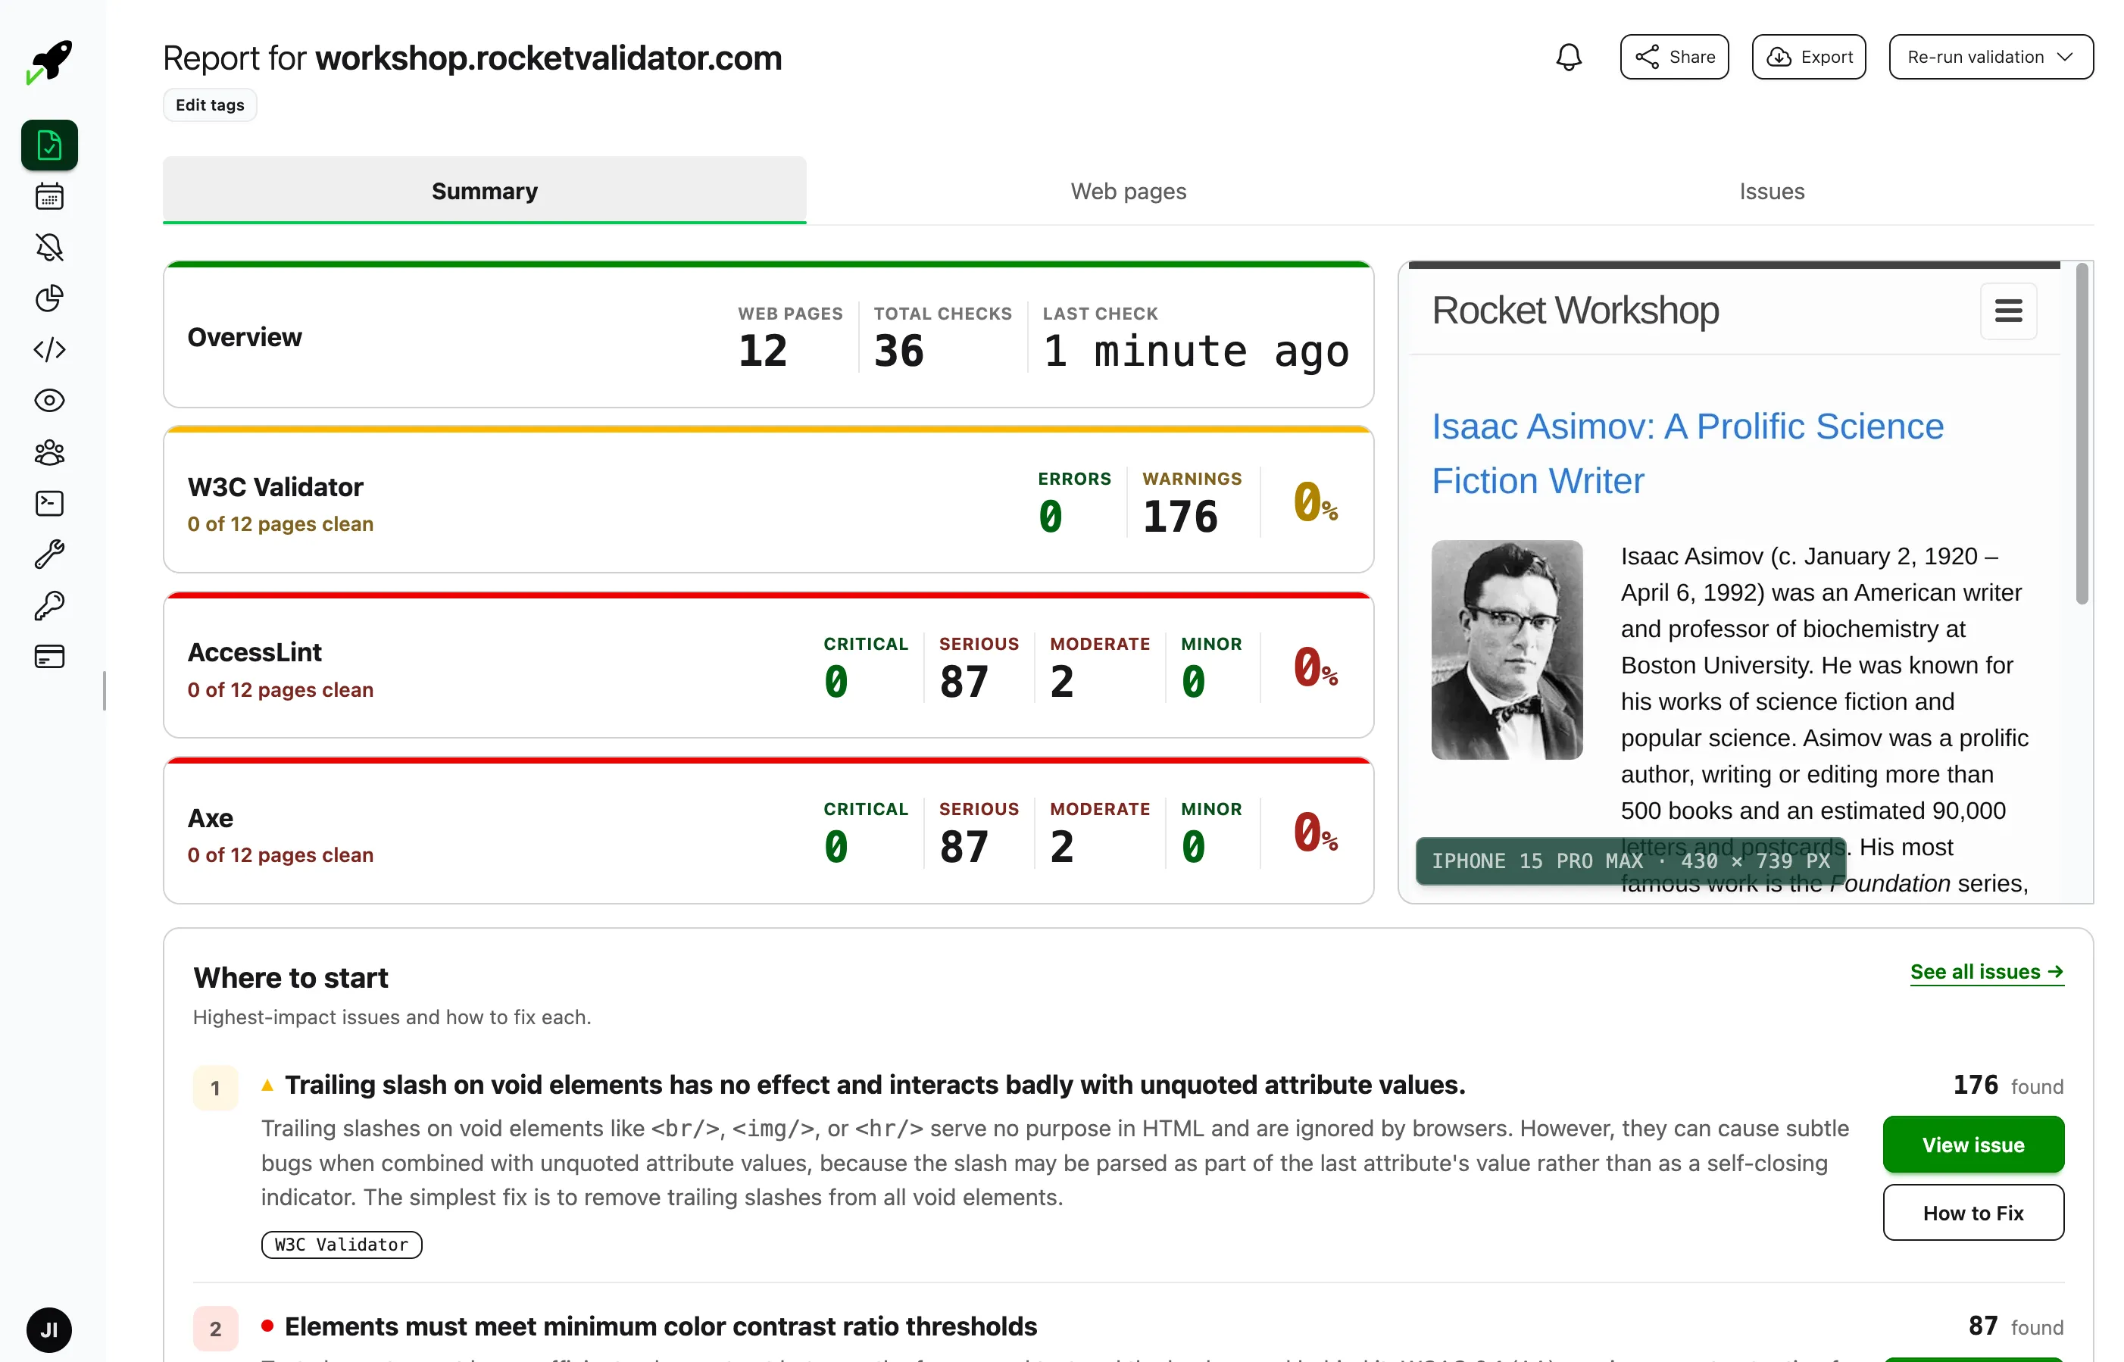This screenshot has width=2124, height=1362.
Task: Switch to the Issues tab
Action: [1771, 191]
